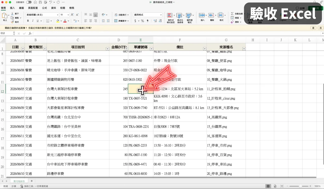This screenshot has width=324, height=189.
Task: Increase font size with larger A icon
Action: (72, 15)
